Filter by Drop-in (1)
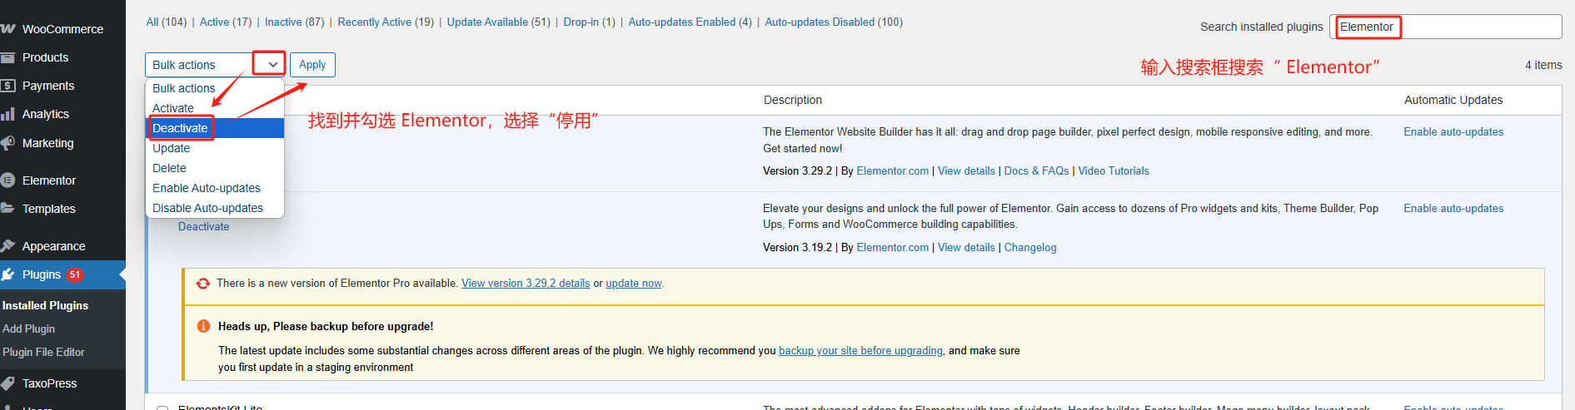Viewport: 1575px width, 410px height. pyautogui.click(x=590, y=22)
